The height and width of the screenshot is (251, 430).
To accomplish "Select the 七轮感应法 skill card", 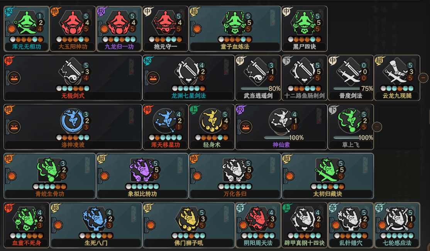I will coord(397,225).
